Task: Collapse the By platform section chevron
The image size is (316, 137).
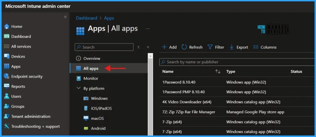Action: click(78, 88)
